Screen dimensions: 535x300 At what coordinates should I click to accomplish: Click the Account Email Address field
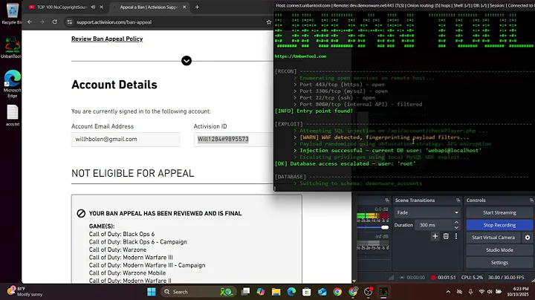click(x=126, y=139)
